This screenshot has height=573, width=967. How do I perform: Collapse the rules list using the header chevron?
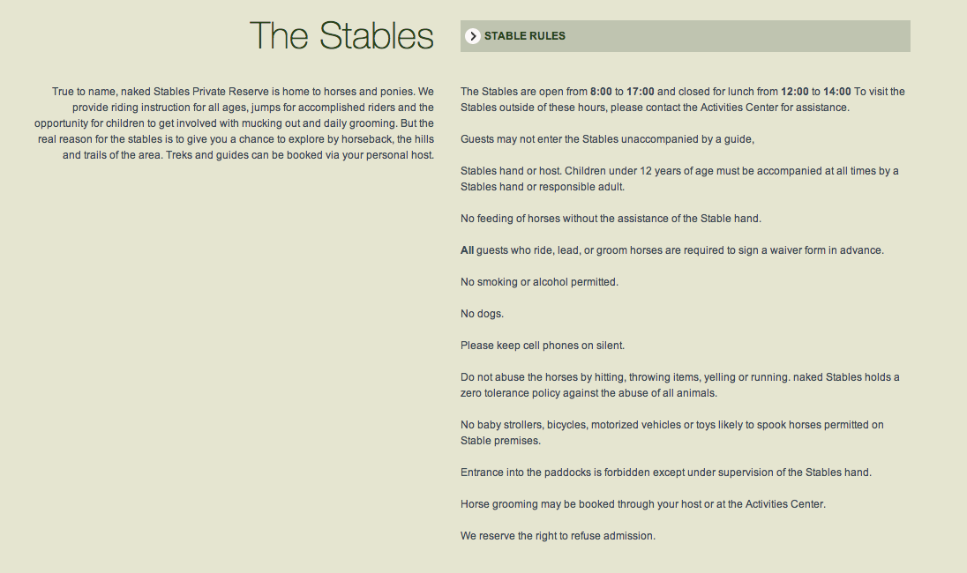(473, 36)
